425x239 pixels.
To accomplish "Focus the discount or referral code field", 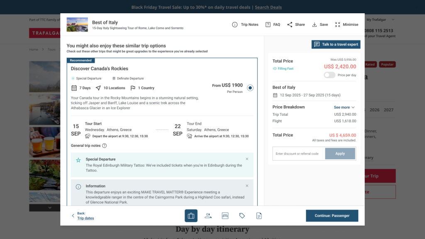I will click(x=298, y=154).
